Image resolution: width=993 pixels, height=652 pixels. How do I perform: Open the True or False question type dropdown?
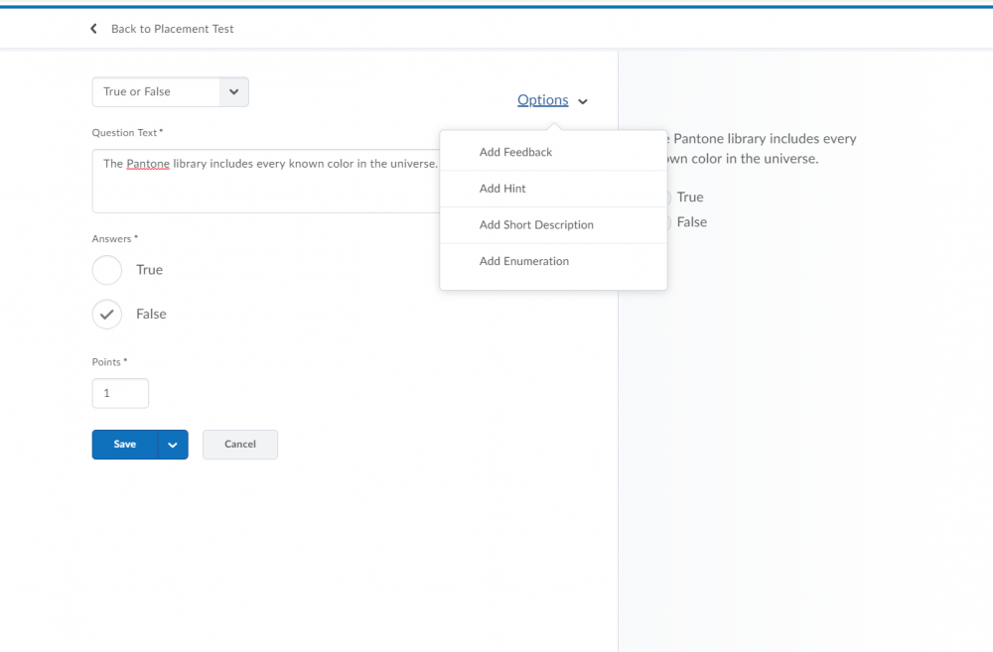(x=170, y=91)
